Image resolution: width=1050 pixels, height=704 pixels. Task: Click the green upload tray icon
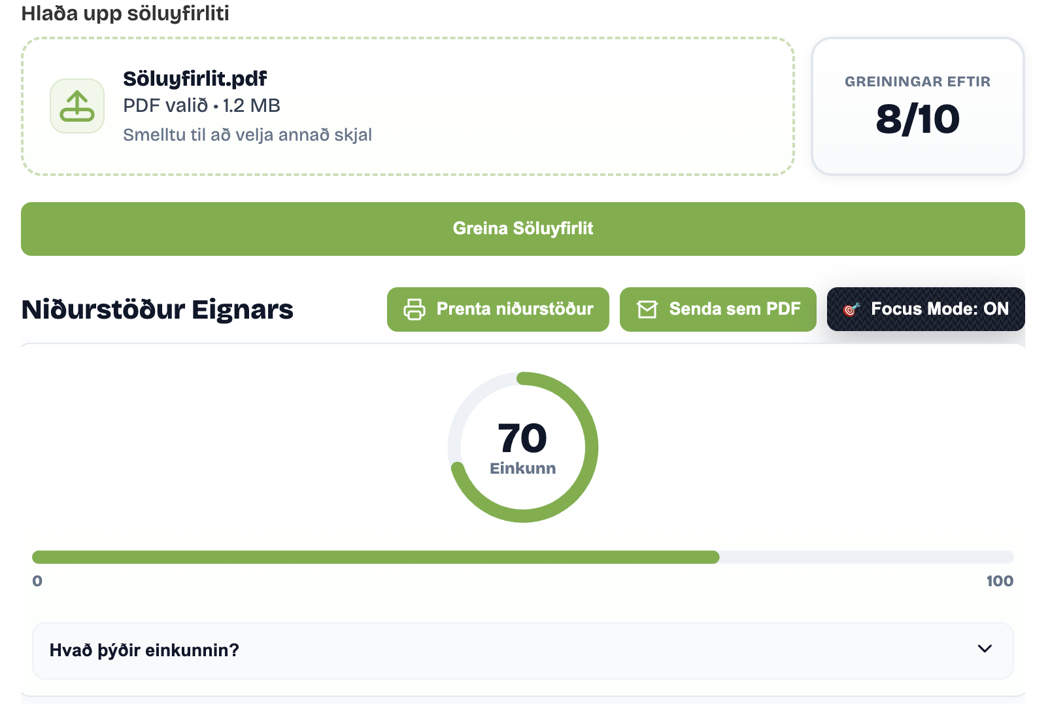[77, 106]
